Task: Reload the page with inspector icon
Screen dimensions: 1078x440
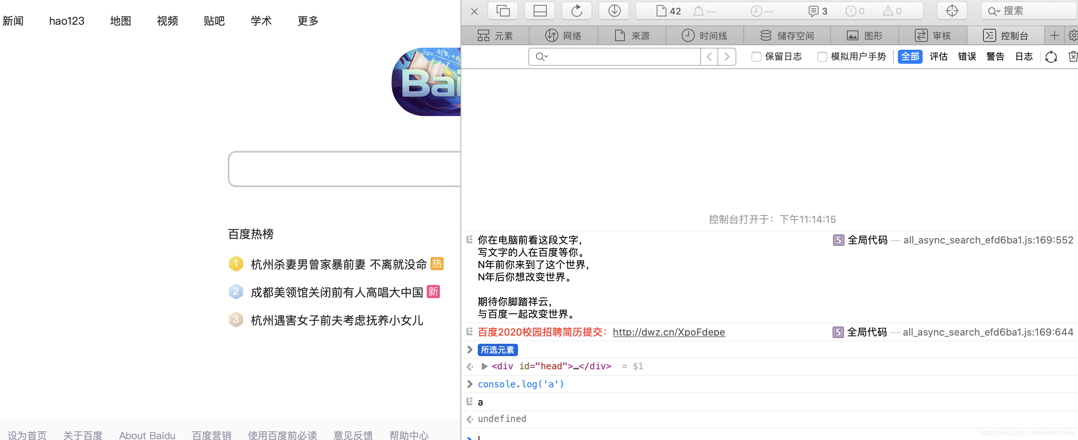Action: 577,11
